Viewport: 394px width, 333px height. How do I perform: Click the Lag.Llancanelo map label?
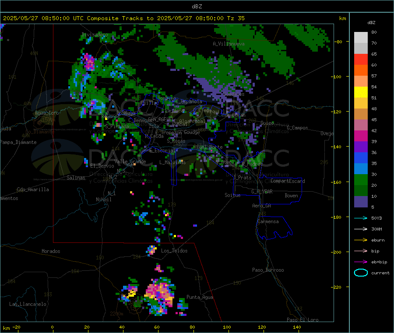tap(28, 304)
